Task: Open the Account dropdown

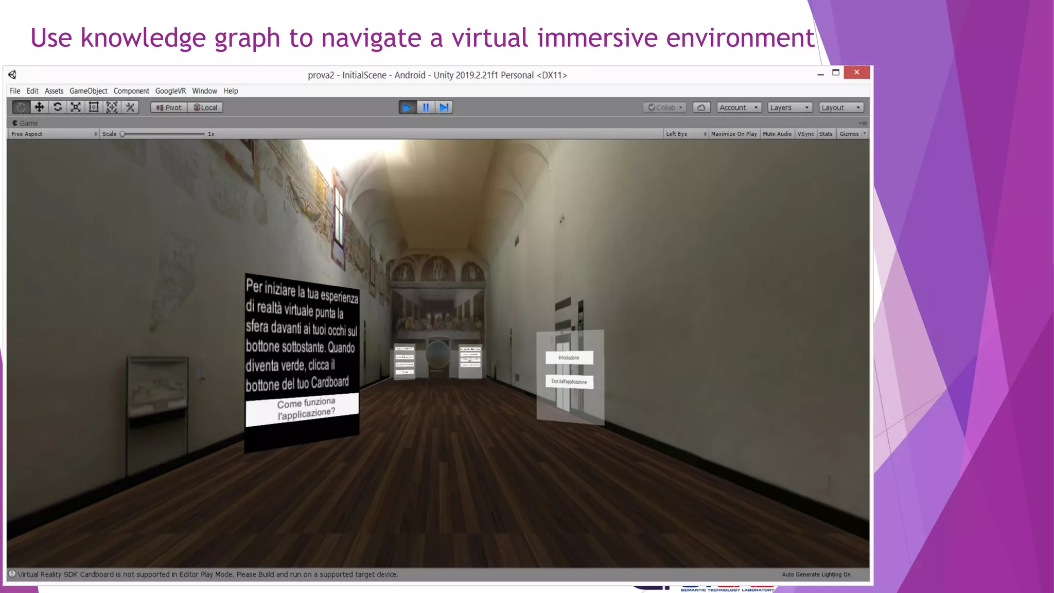Action: [x=739, y=108]
